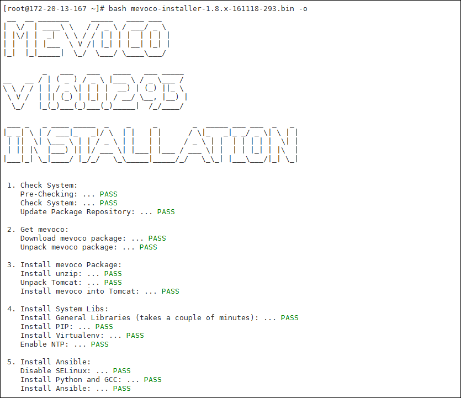Click the PASS status on the General Libraries line
Screen dimensions: 461x398
tap(290, 317)
